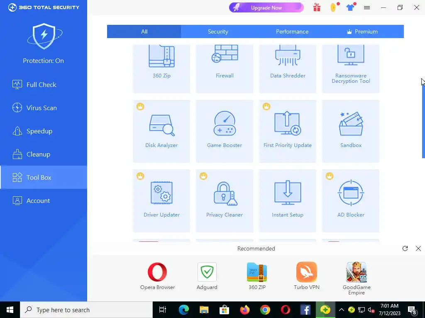This screenshot has height=318, width=425.
Task: Open the Windows Start menu
Action: point(10,310)
